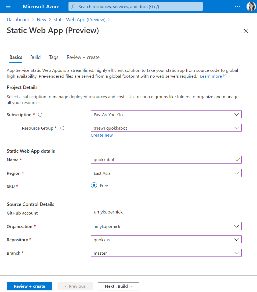Click the Create new resource group link

click(x=102, y=135)
